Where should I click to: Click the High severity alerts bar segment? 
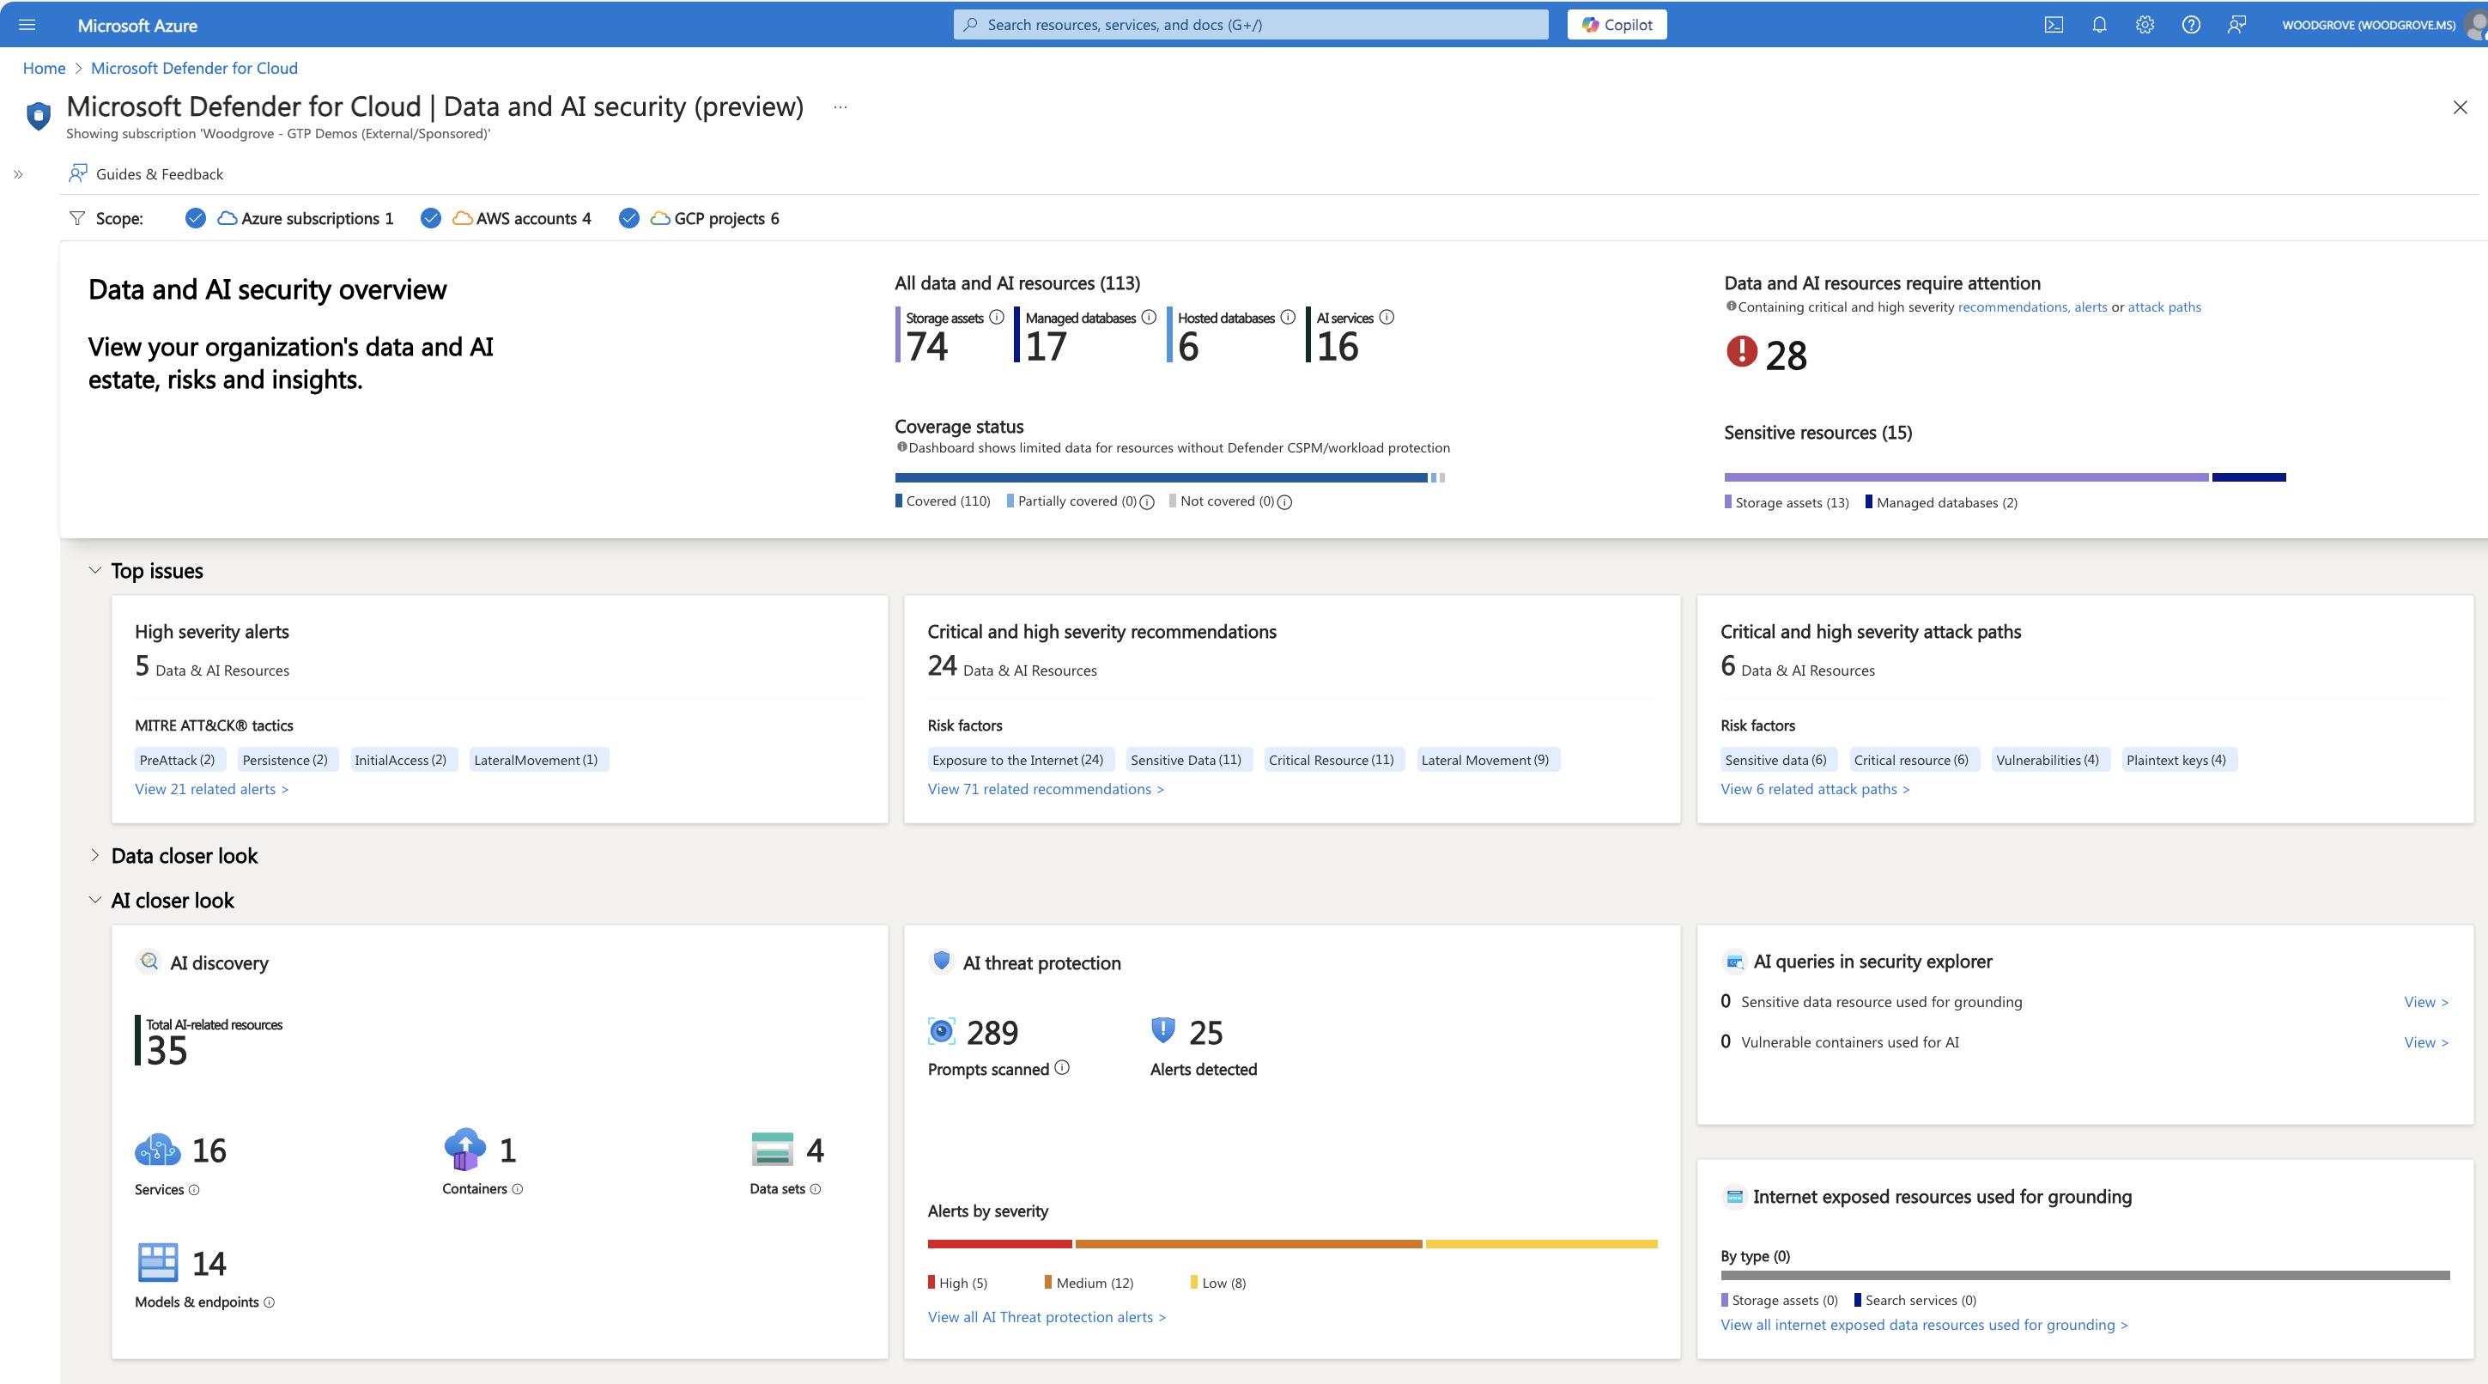pos(999,1244)
